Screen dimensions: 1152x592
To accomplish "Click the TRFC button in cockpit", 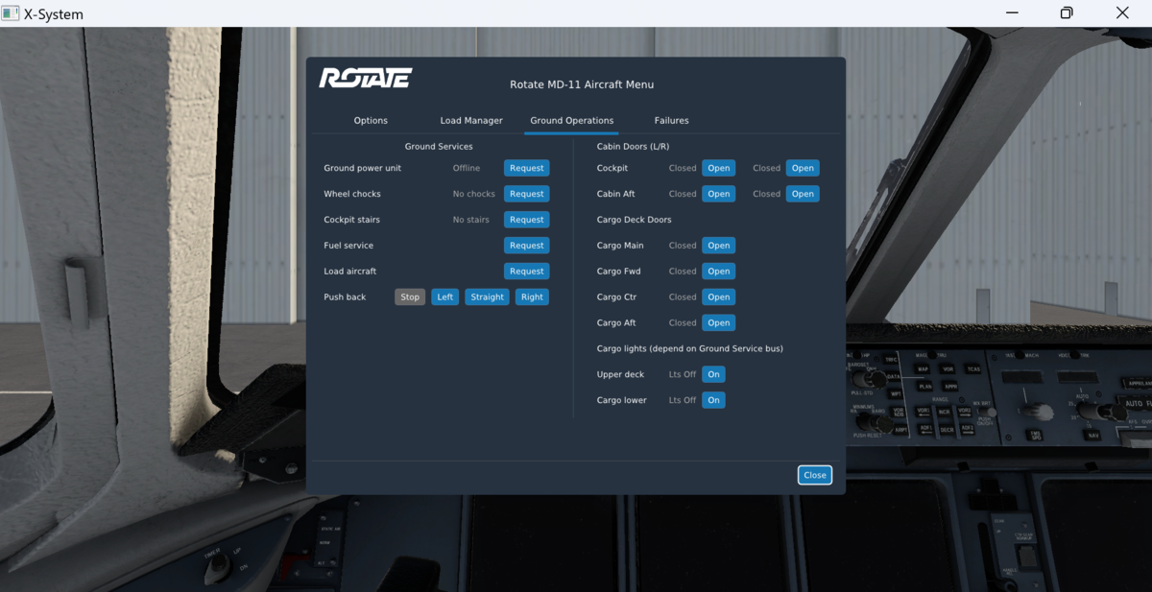I will click(892, 359).
